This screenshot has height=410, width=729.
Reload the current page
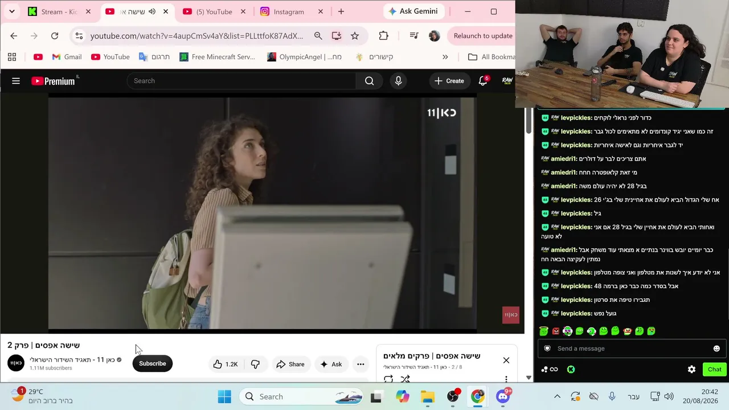55,36
